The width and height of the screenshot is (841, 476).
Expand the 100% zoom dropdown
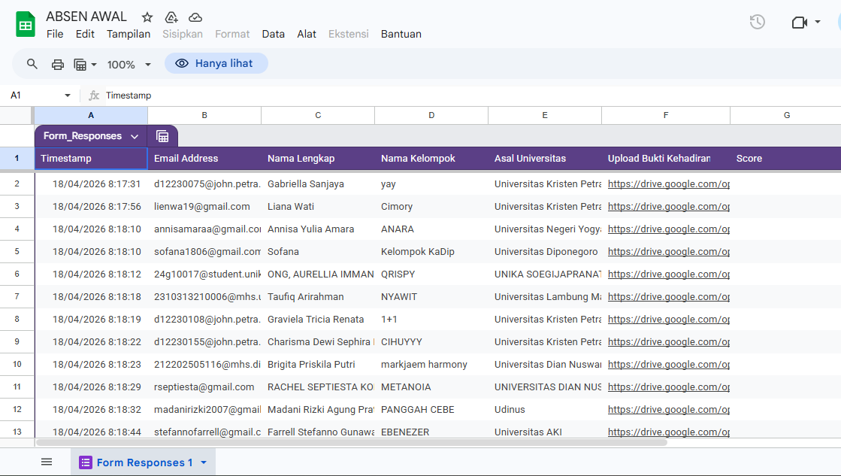[x=147, y=65]
